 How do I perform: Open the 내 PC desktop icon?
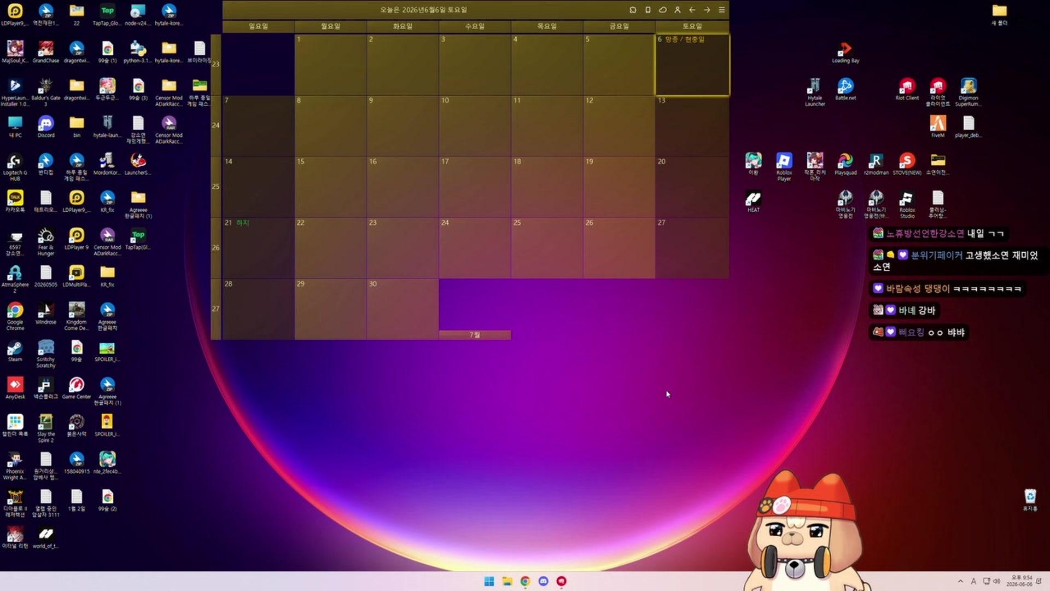(15, 126)
